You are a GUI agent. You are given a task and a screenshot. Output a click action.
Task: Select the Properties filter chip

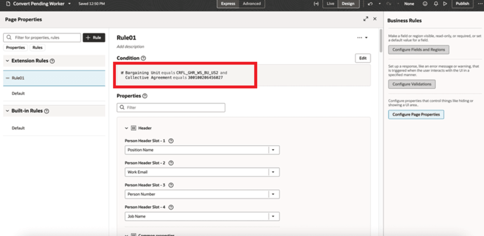click(x=15, y=48)
